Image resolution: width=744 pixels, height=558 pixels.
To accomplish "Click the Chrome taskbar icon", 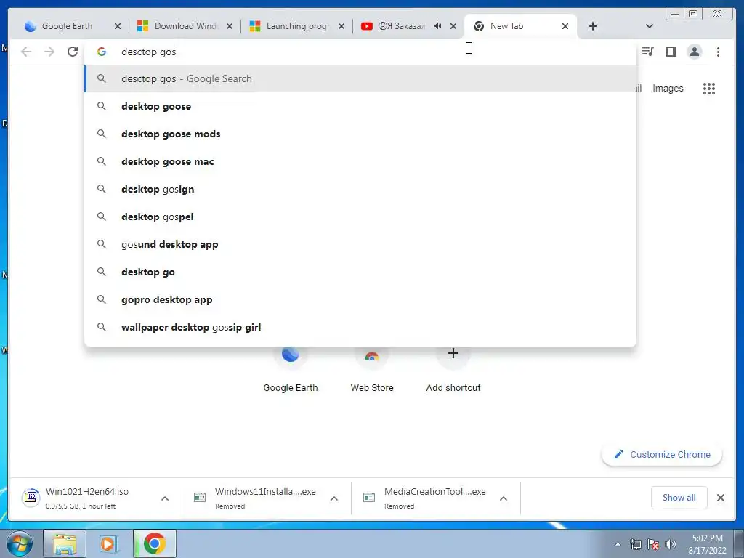I will click(154, 543).
